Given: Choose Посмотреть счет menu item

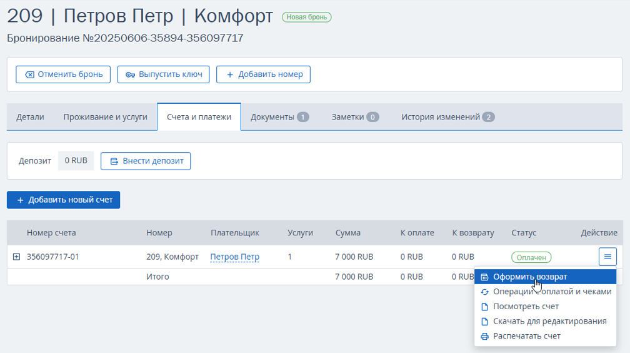Looking at the screenshot, I should click(545, 306).
